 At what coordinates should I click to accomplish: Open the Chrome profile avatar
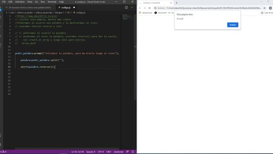(x=270, y=8)
